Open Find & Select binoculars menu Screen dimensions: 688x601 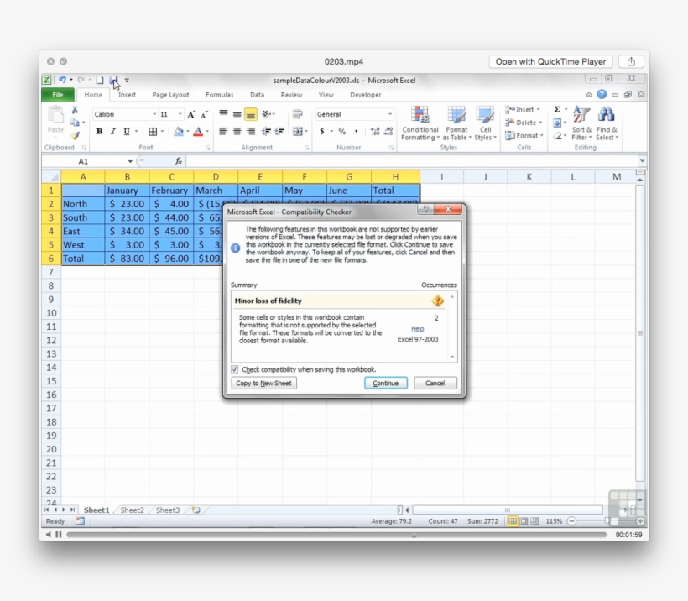[607, 123]
